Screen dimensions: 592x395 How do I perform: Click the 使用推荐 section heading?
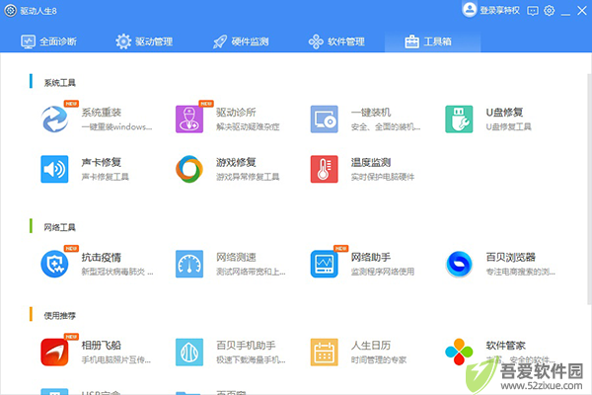click(x=59, y=316)
